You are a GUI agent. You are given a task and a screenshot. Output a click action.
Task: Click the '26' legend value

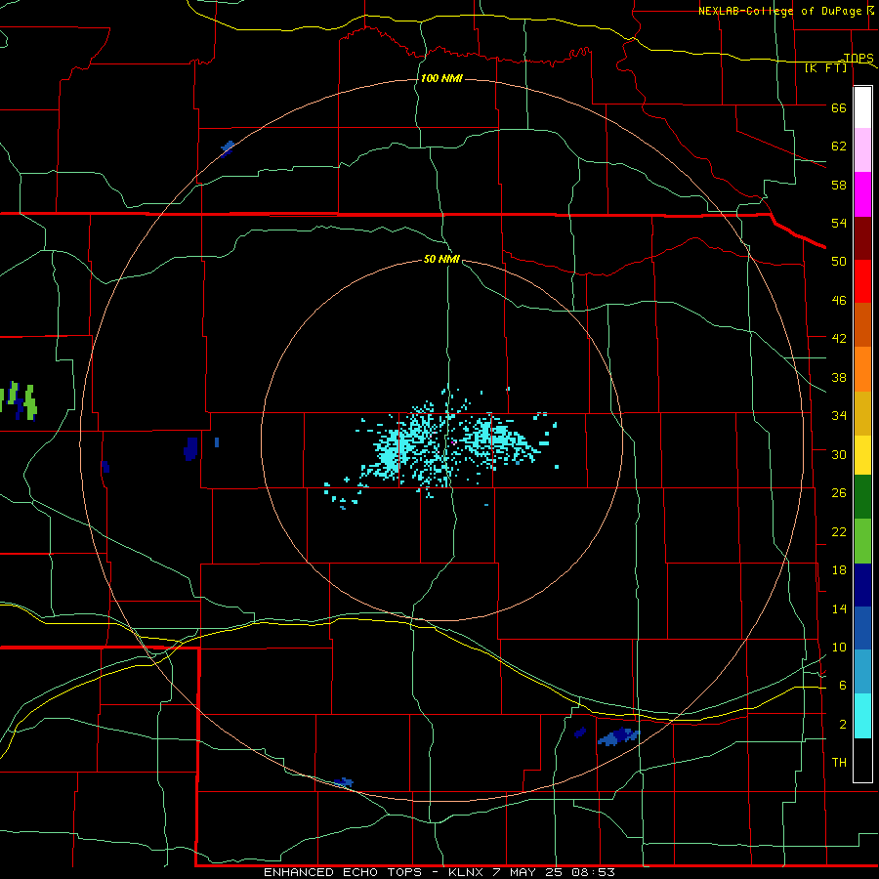tap(839, 493)
